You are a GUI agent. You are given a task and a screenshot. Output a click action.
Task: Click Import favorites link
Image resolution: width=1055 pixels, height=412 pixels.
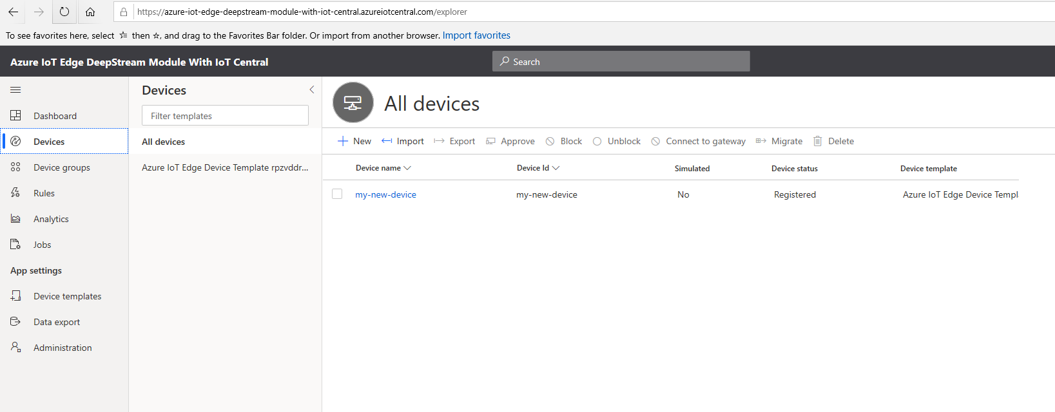click(x=476, y=35)
